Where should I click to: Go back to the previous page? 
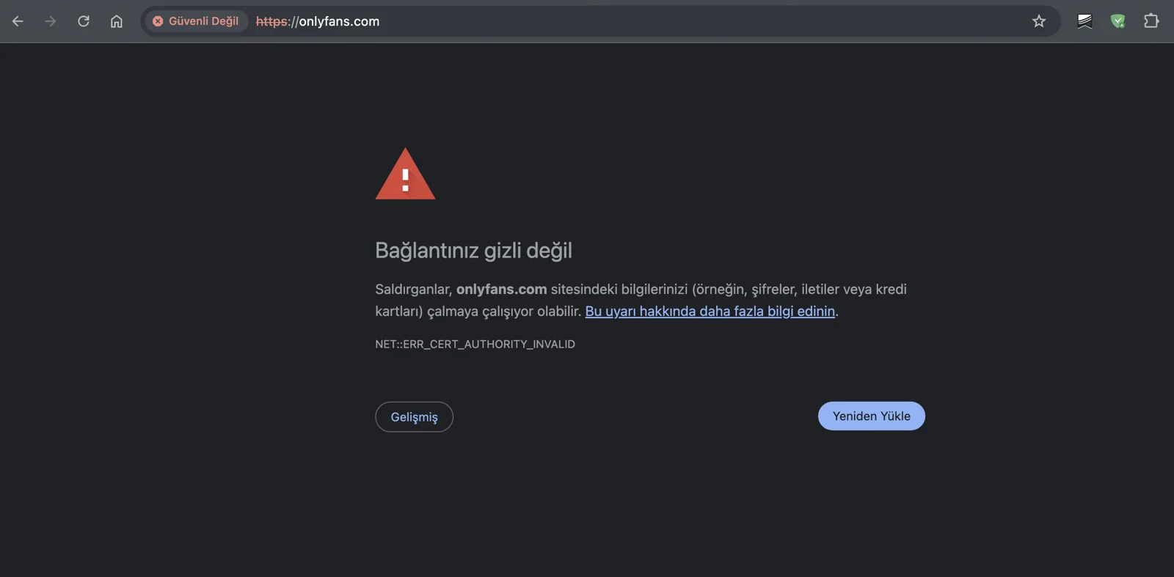point(18,21)
